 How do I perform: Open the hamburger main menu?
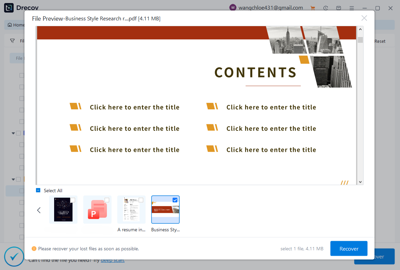pos(352,8)
